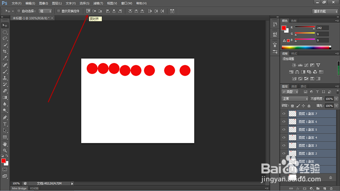Open the Move tool preset picker arrow
Screen dimensions: 340x191
click(x=13, y=11)
